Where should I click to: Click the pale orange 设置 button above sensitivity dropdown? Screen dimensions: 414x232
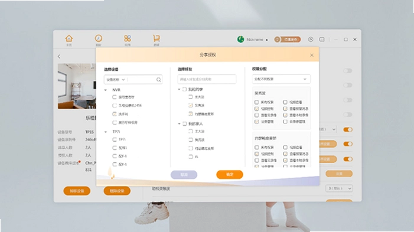[x=339, y=174]
